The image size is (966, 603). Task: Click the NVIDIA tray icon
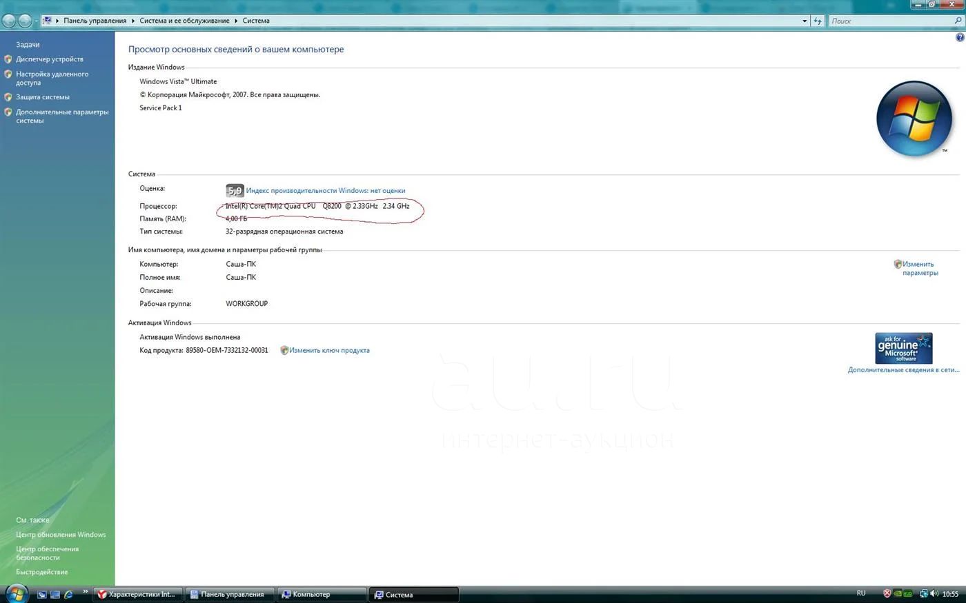point(898,593)
